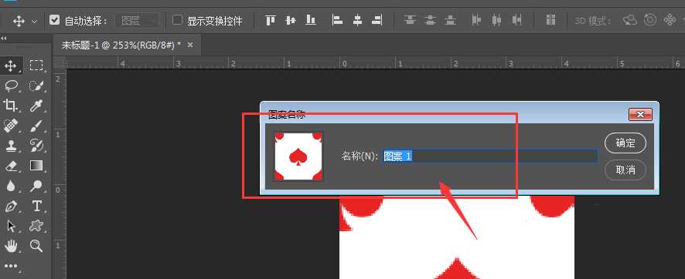685x279 pixels.
Task: Select the Clone Stamp tool
Action: click(11, 146)
